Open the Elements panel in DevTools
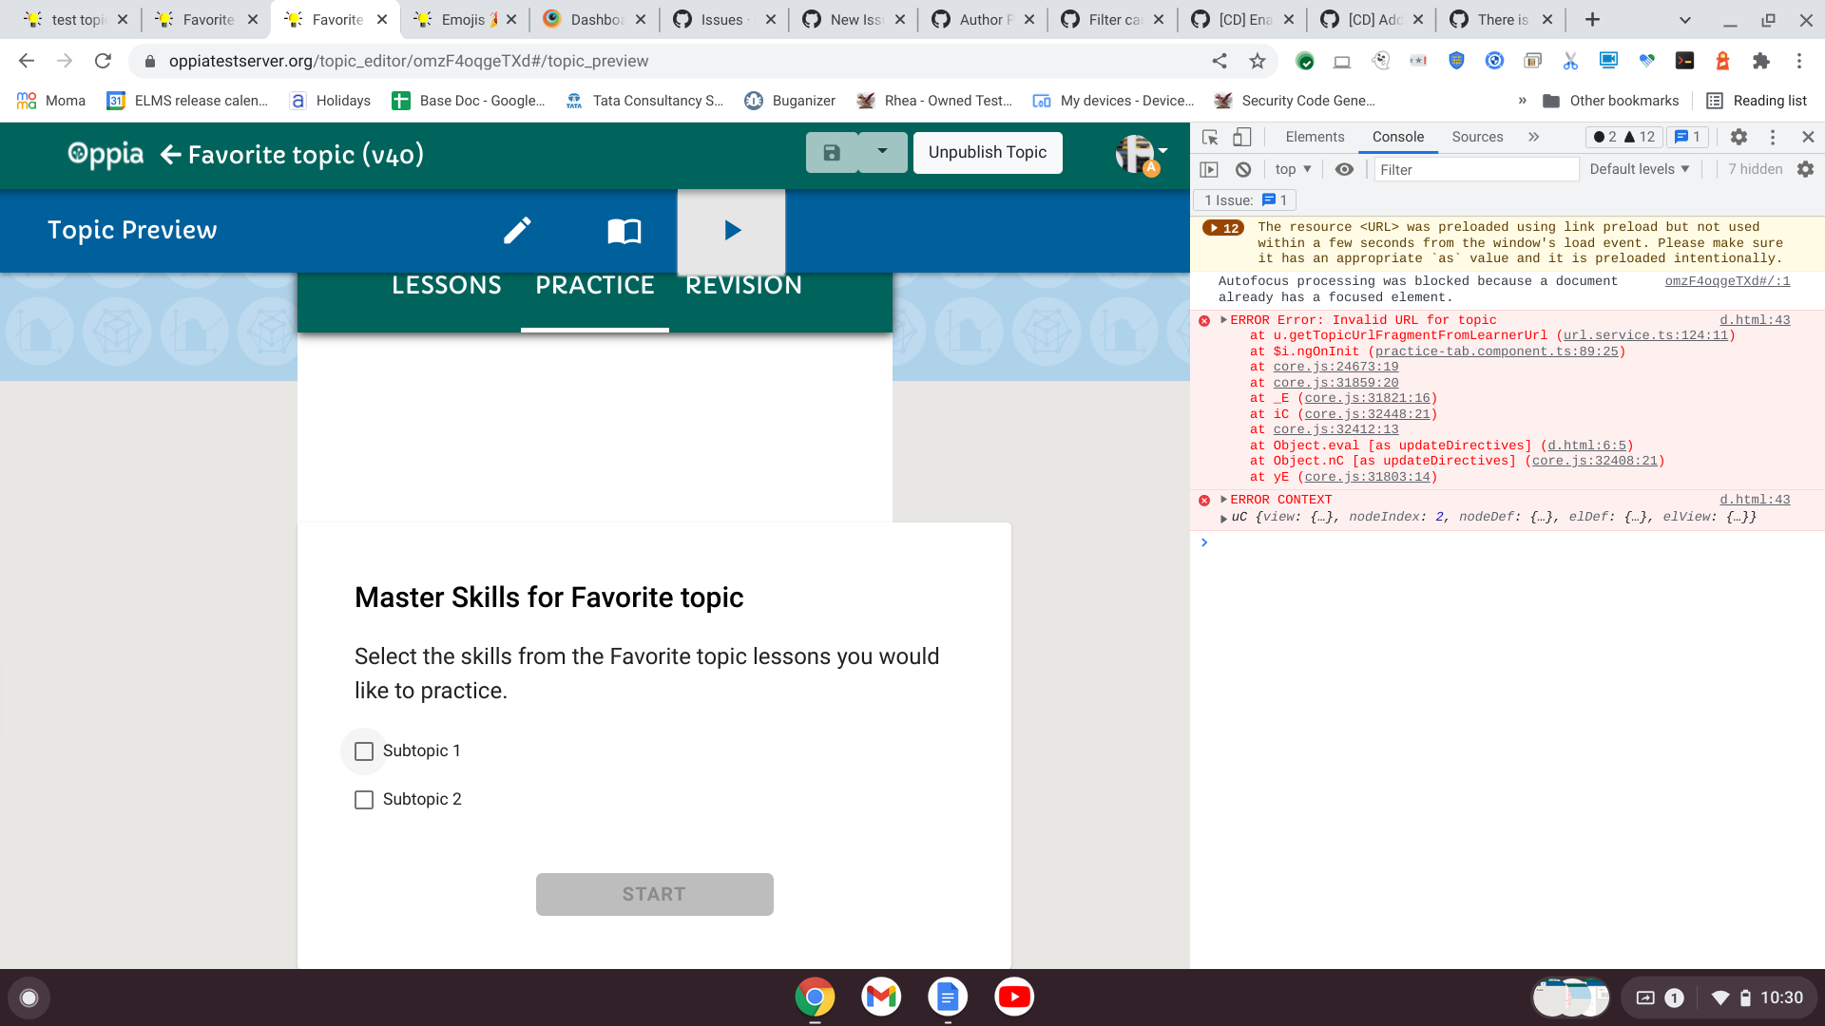This screenshot has width=1825, height=1026. [1314, 137]
